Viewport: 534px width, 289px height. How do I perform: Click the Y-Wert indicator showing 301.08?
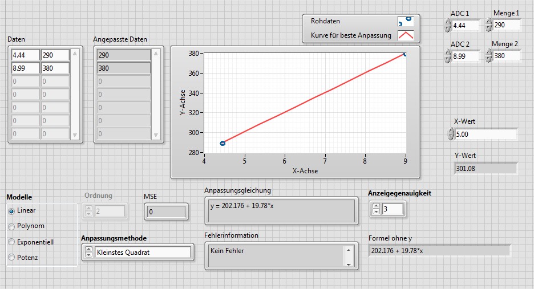pyautogui.click(x=486, y=169)
